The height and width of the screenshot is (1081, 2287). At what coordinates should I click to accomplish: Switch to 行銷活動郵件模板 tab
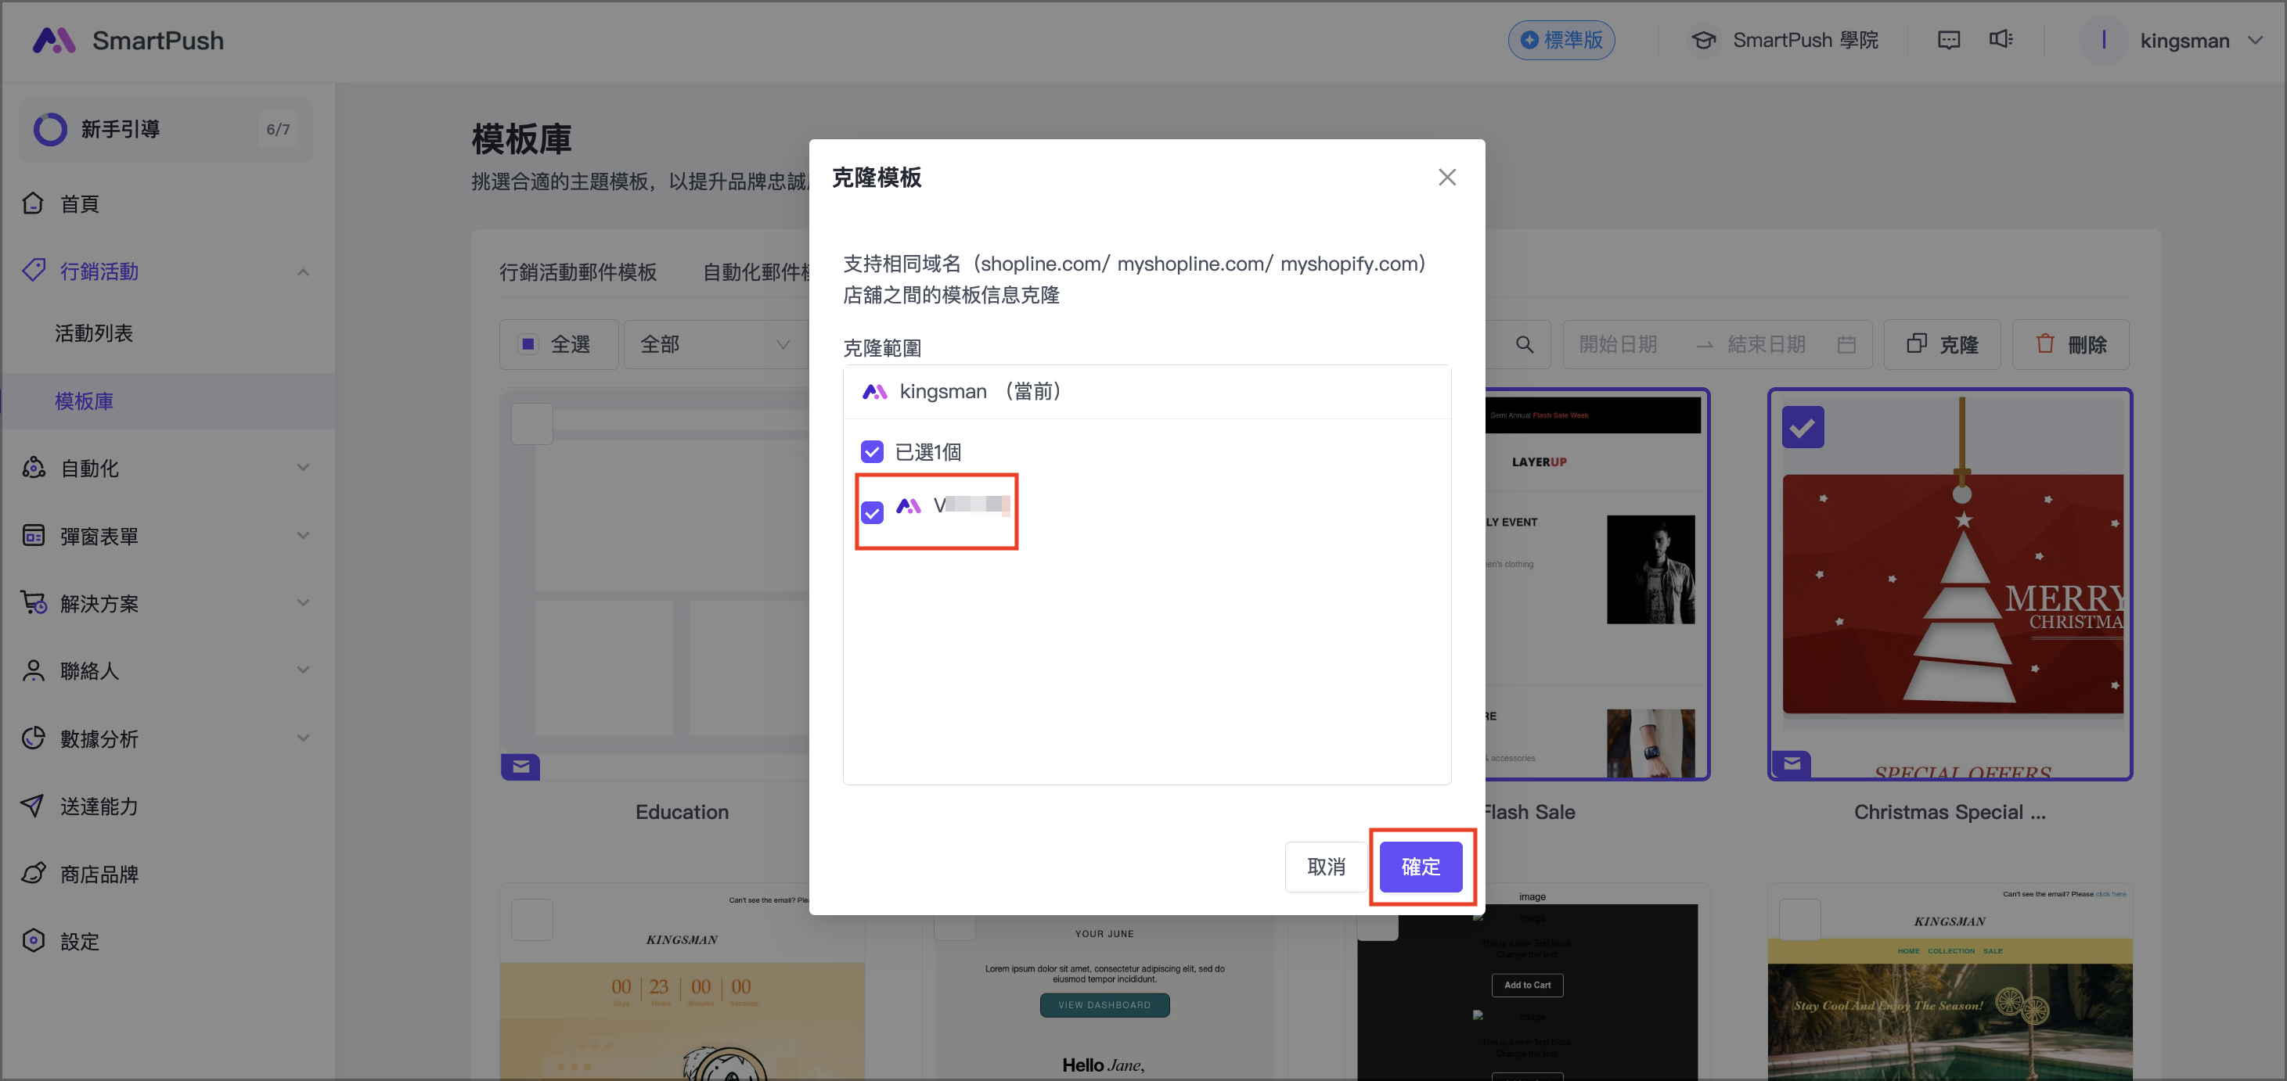(578, 271)
